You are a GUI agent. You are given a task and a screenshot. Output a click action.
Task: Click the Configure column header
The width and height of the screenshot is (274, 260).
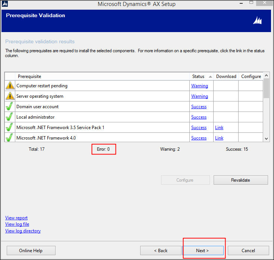click(x=251, y=76)
